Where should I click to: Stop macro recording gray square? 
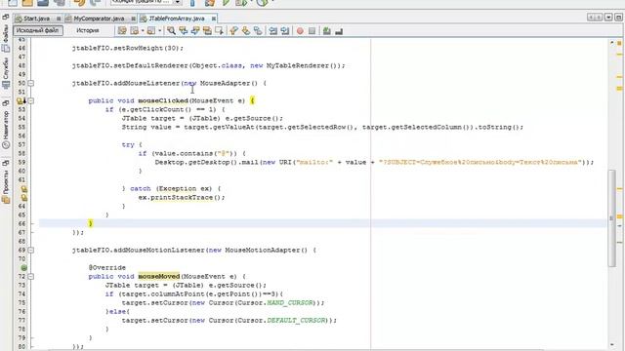[312, 31]
